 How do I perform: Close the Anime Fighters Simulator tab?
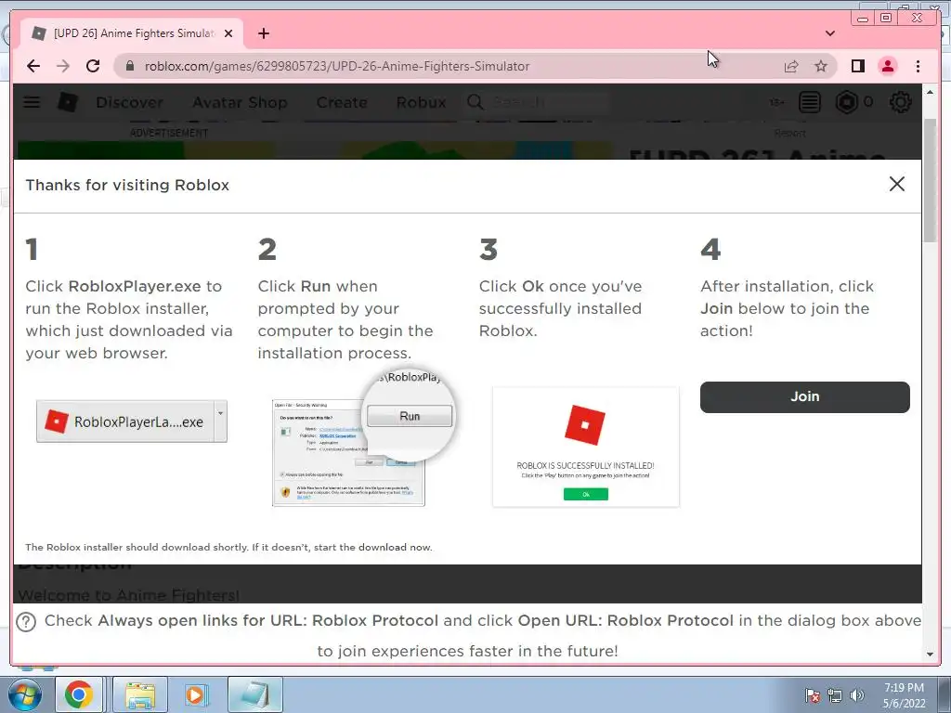[228, 33]
